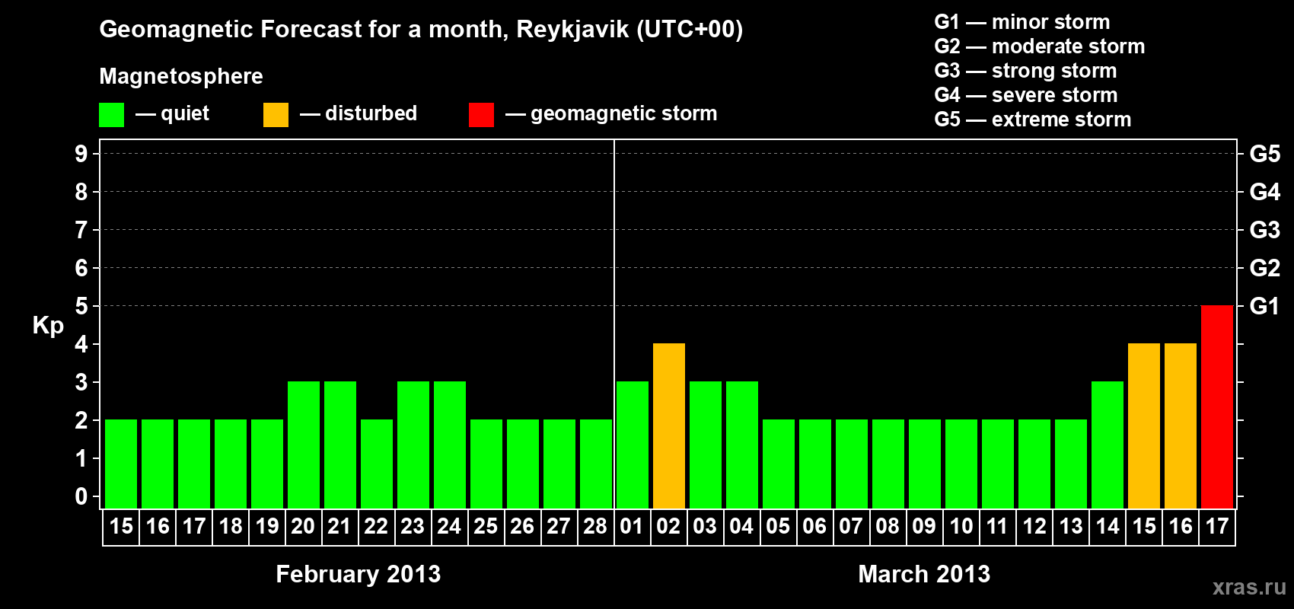Select the green bar for February 15
The image size is (1294, 609).
(120, 464)
